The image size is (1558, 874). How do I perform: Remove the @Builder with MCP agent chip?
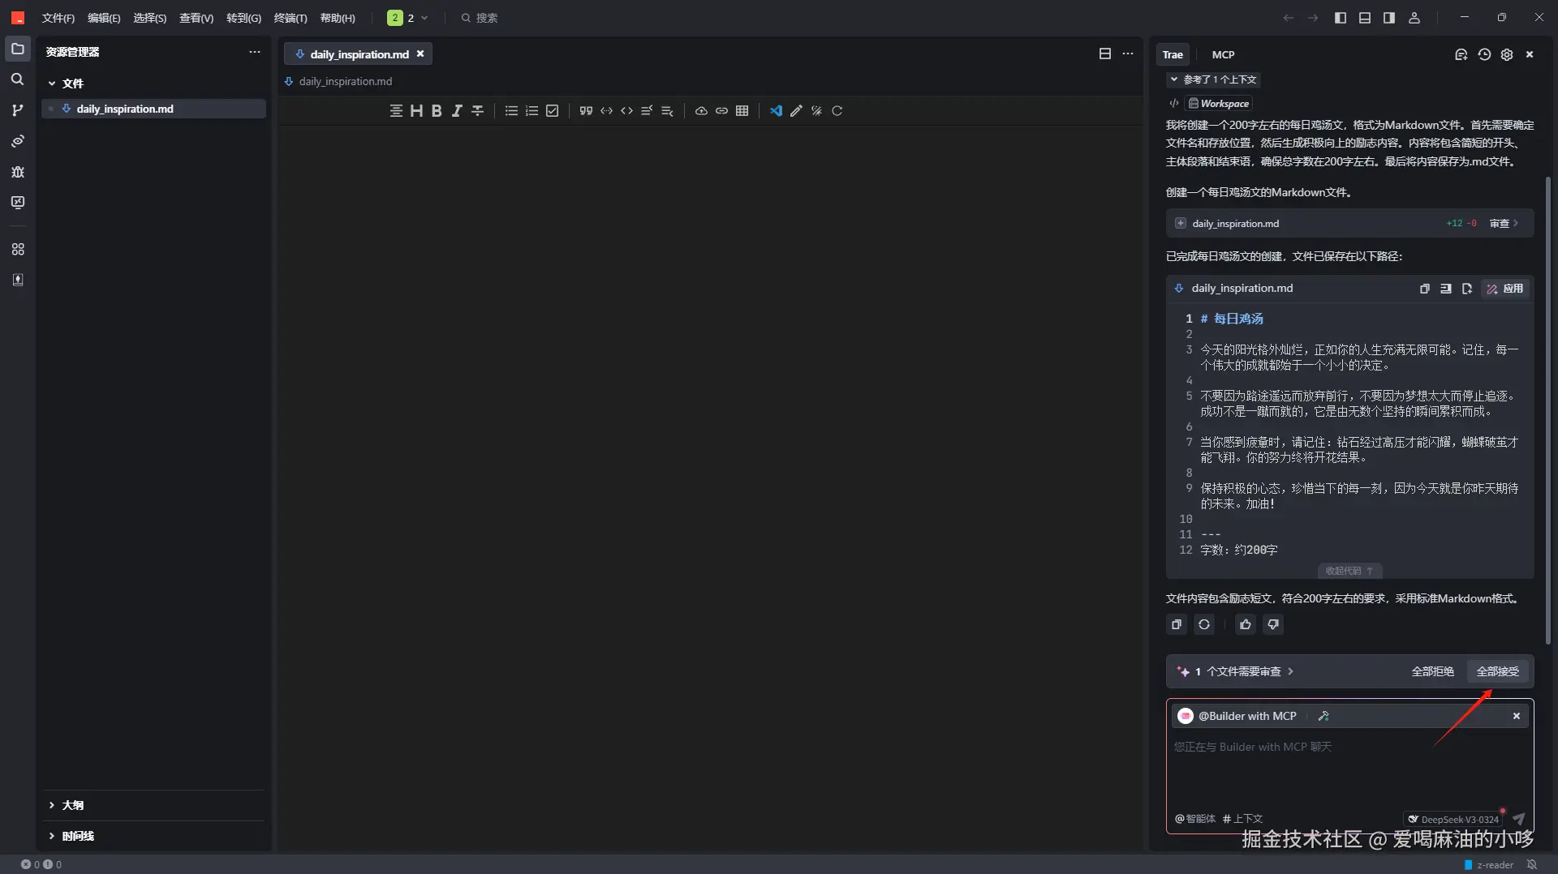pyautogui.click(x=1516, y=716)
